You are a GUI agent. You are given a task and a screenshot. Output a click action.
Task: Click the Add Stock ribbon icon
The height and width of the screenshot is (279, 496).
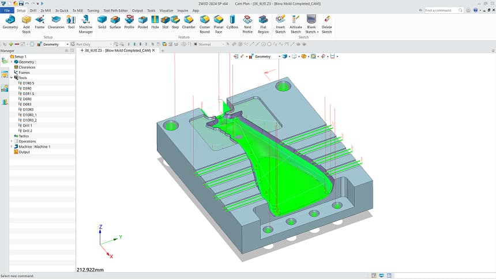coord(26,22)
